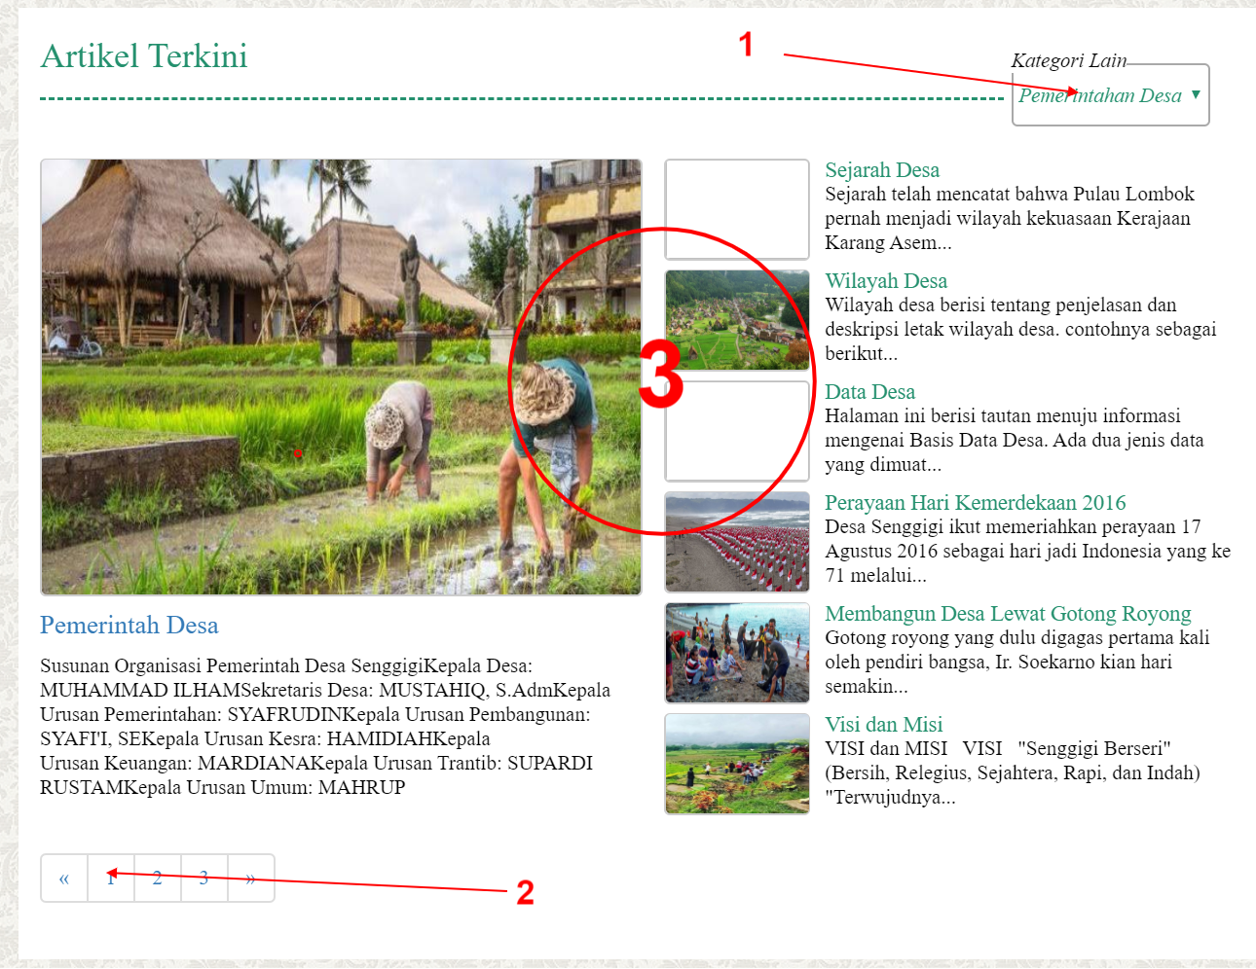Open the Pemerintahan Desa category dropdown

(1110, 95)
